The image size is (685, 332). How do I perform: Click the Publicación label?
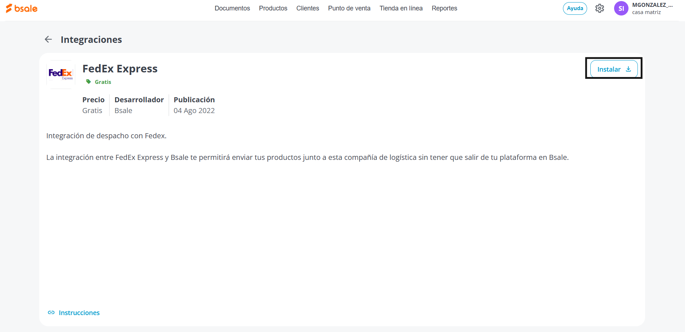(194, 100)
